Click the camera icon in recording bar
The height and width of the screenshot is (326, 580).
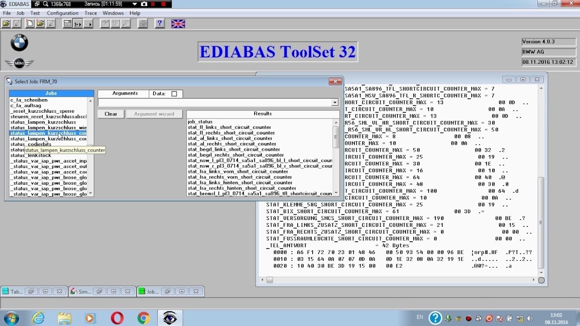click(x=144, y=4)
